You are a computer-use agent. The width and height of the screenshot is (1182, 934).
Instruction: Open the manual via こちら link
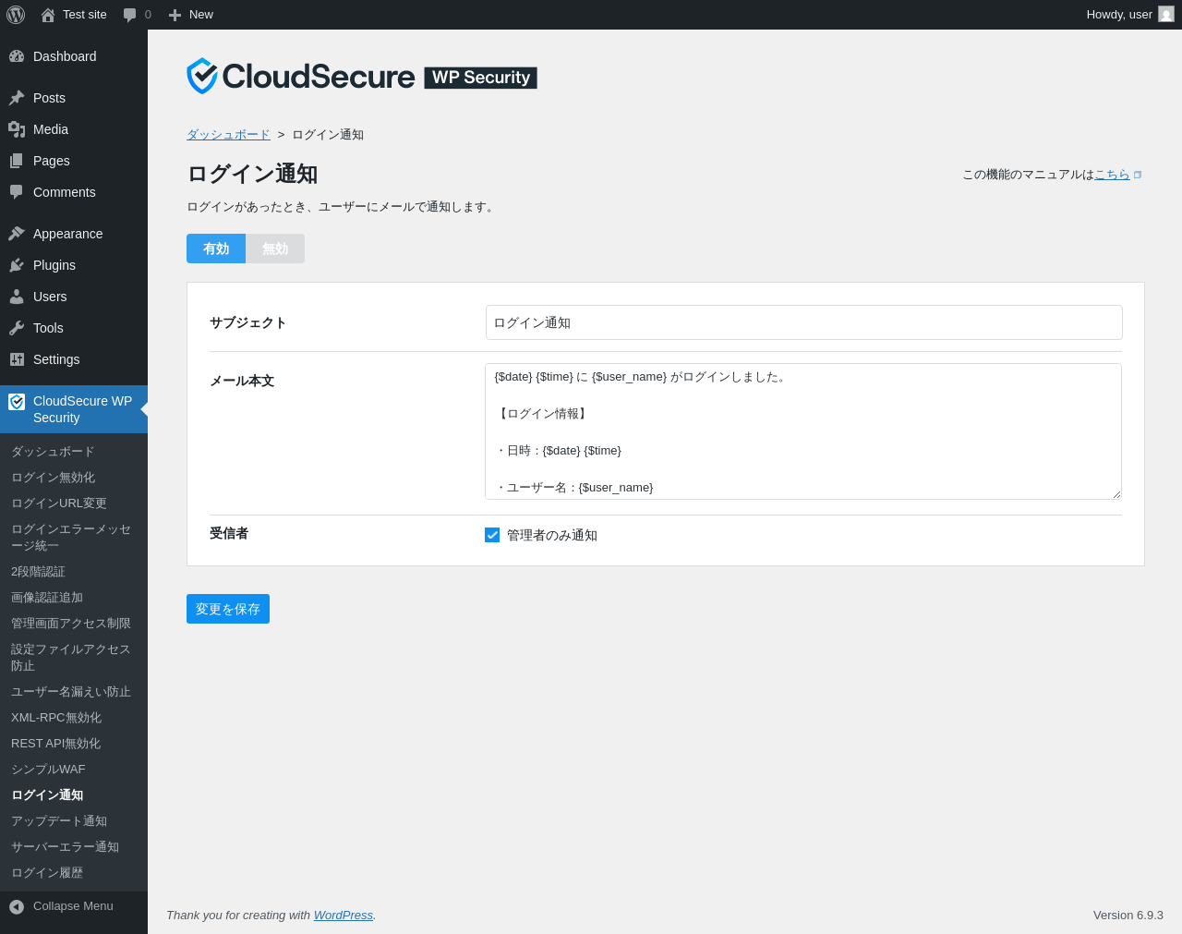(1112, 175)
